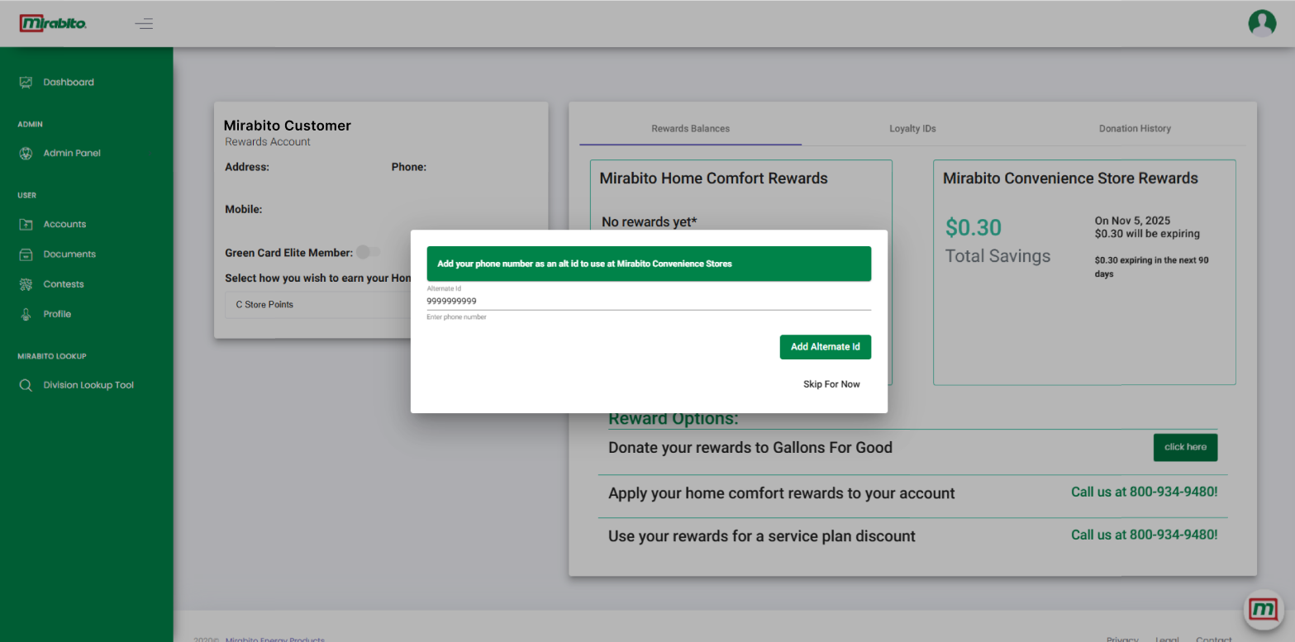The image size is (1295, 642).
Task: Click the Dashboard icon in sidebar
Action: click(26, 83)
